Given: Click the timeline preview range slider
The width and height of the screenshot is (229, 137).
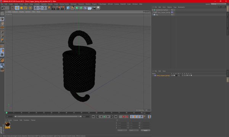Looking at the screenshot, I should pos(48,116).
